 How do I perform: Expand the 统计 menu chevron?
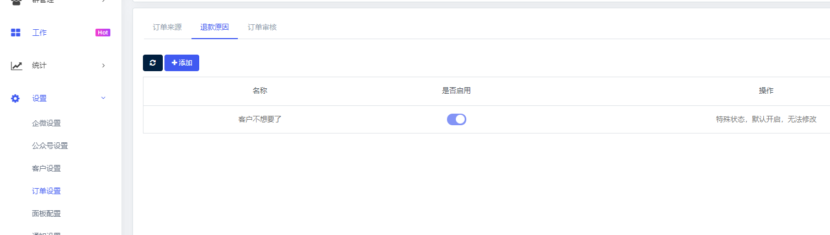click(x=103, y=66)
